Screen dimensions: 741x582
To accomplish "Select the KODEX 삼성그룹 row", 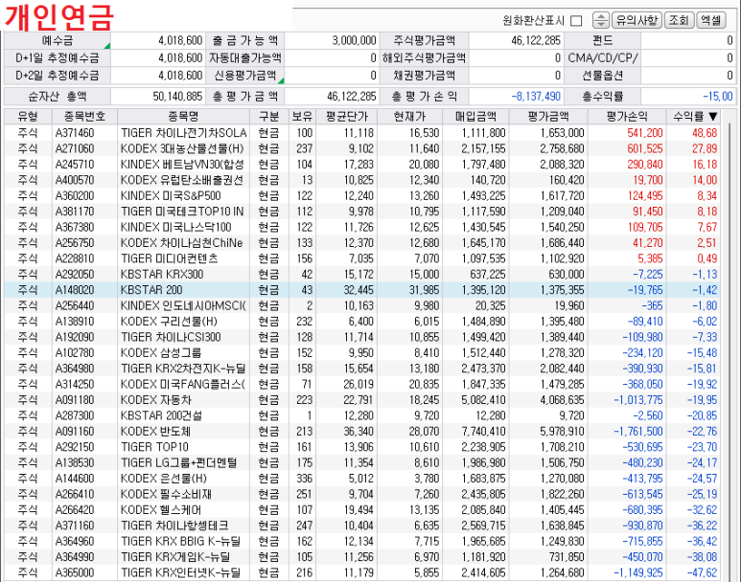I will click(362, 352).
